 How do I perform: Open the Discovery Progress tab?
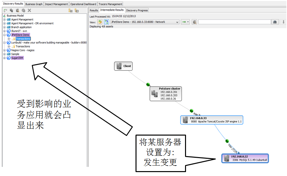(137, 10)
